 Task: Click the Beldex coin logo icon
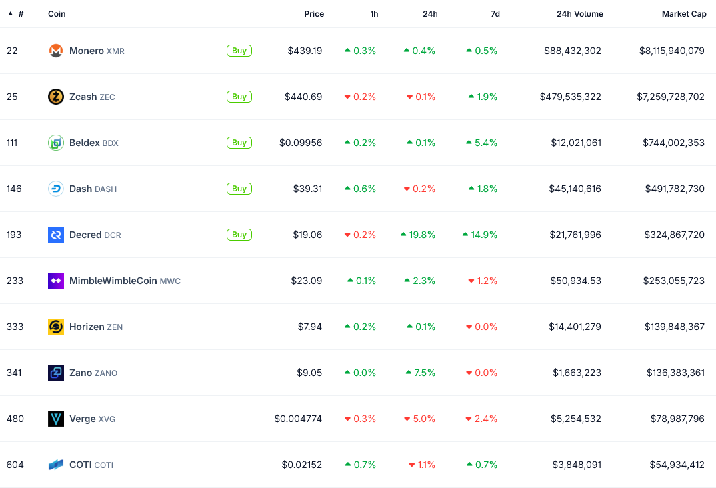(56, 143)
